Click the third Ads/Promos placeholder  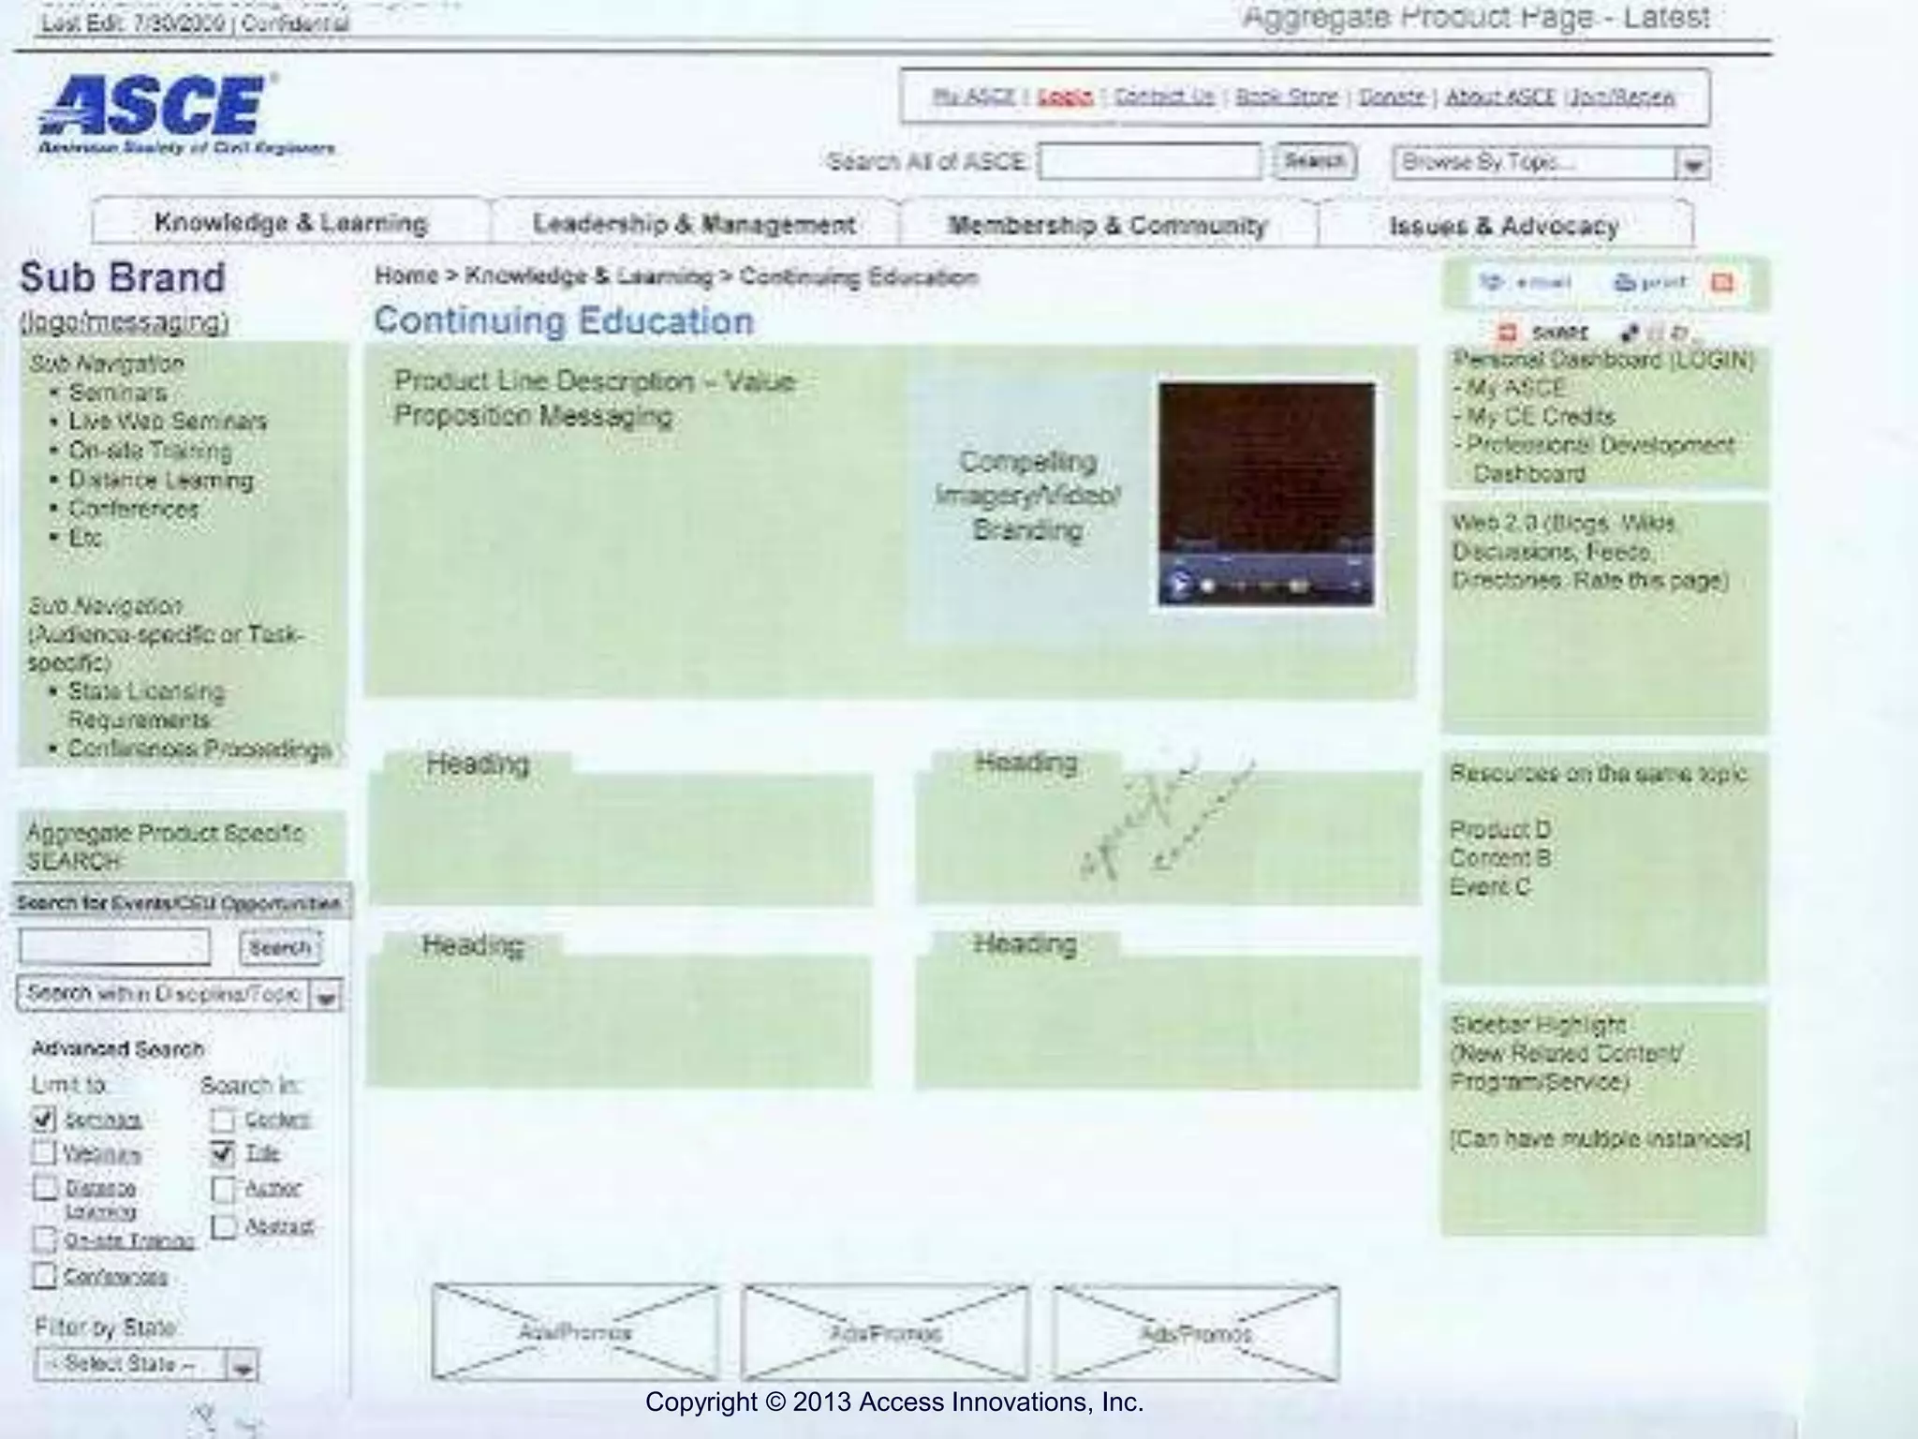pos(1195,1332)
